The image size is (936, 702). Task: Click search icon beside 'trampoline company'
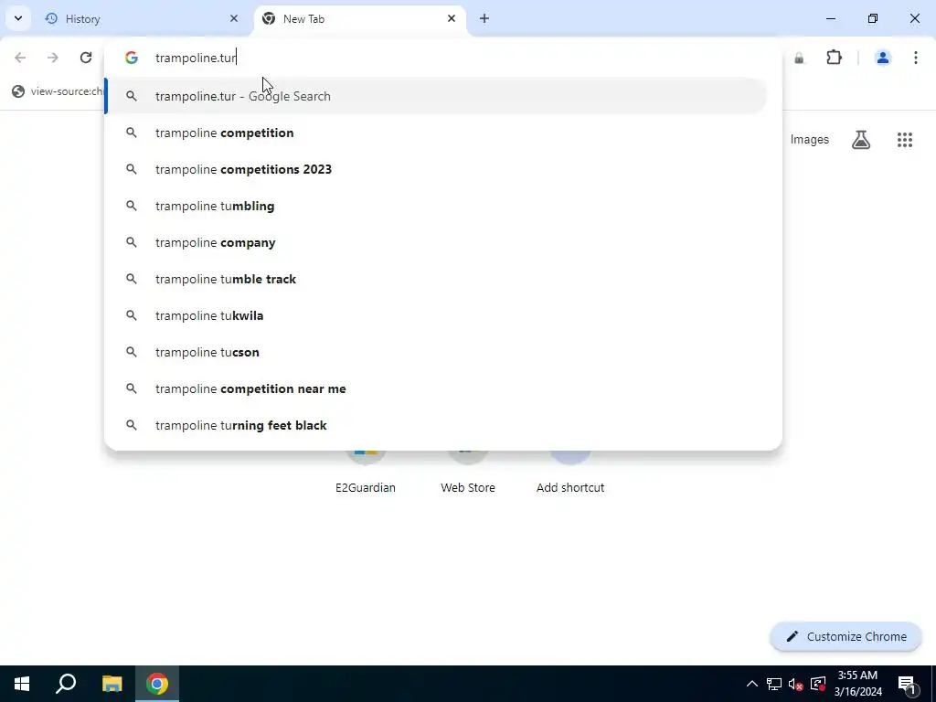click(x=132, y=242)
